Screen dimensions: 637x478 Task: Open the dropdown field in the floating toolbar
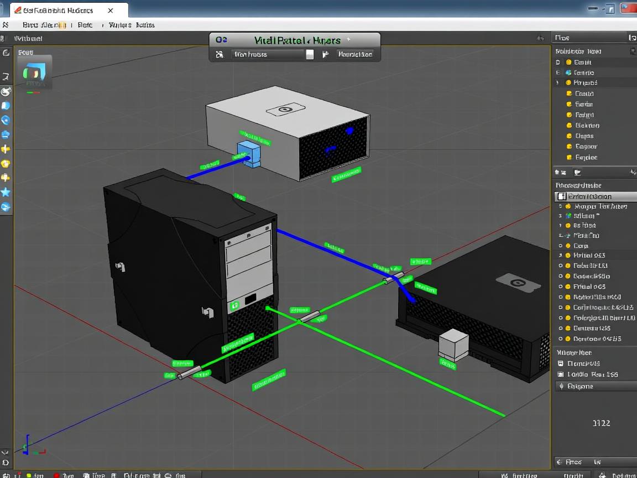(268, 54)
